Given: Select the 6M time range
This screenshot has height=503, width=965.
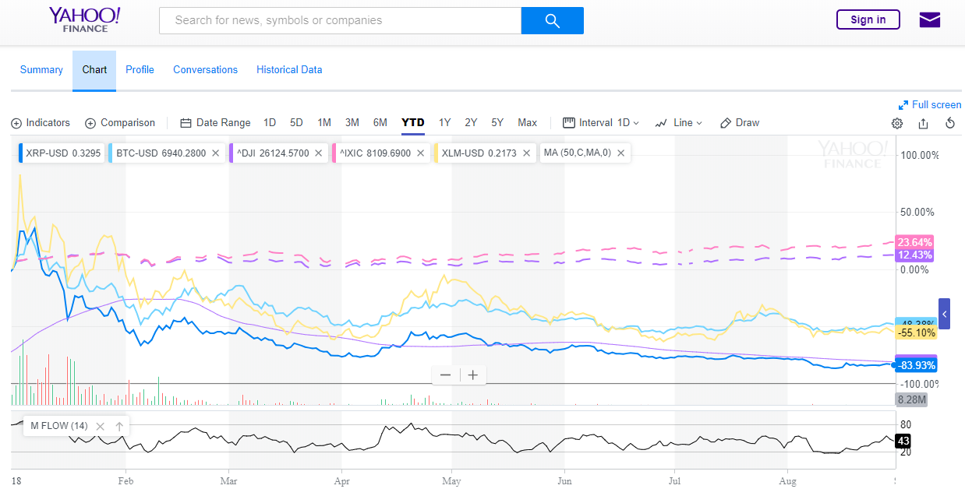Looking at the screenshot, I should click(380, 123).
